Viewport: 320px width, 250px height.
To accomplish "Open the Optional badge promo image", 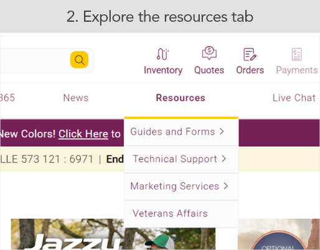I will point(278,234).
